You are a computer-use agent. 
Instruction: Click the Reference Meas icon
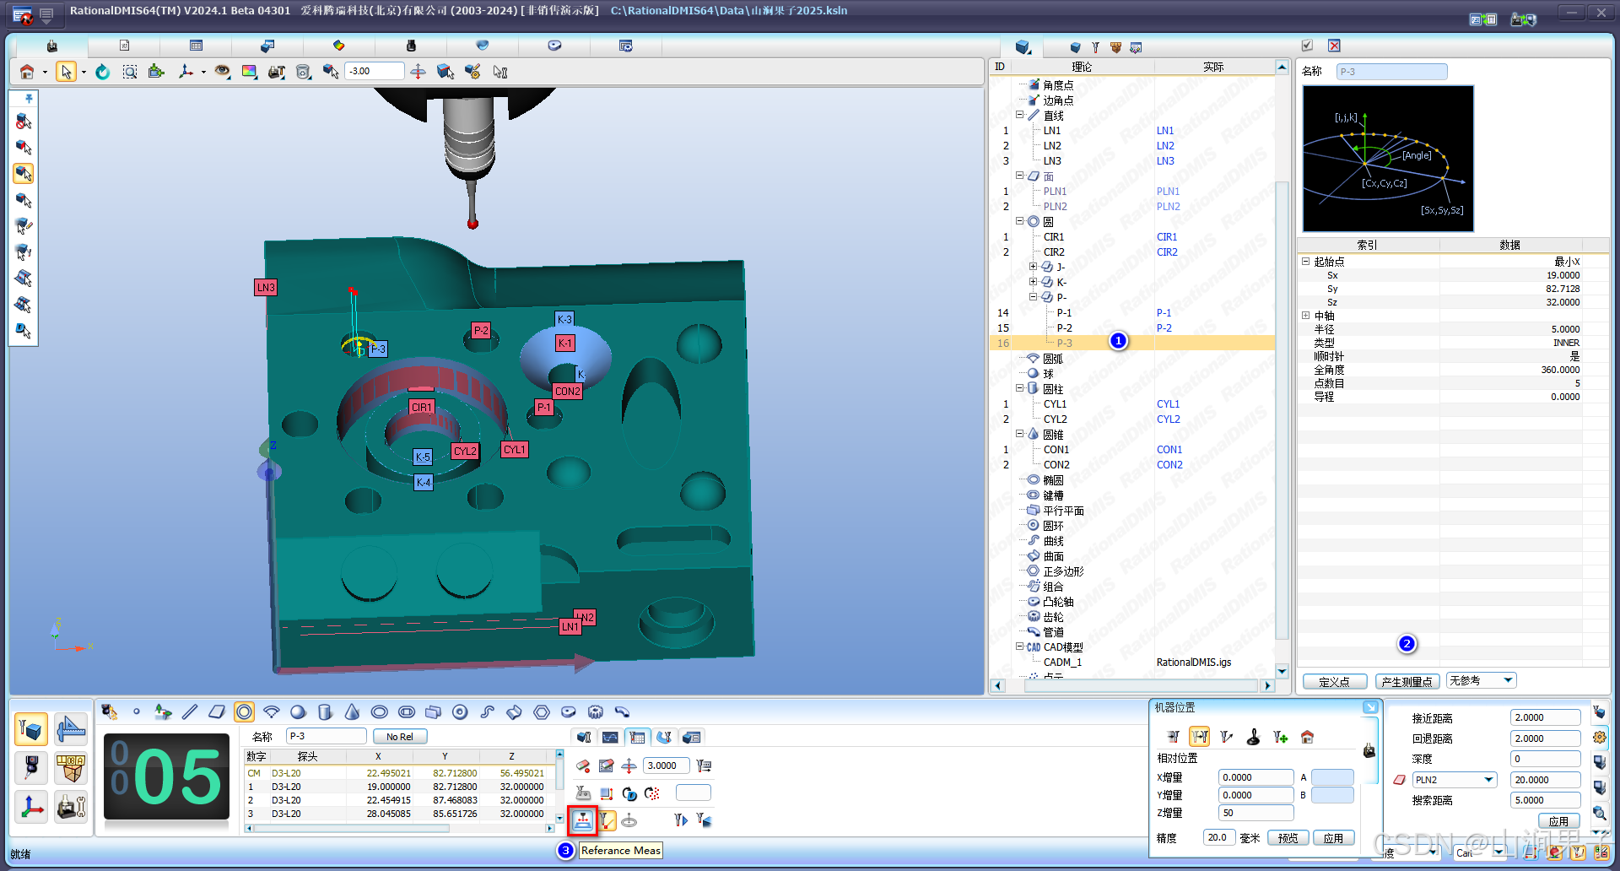(582, 820)
